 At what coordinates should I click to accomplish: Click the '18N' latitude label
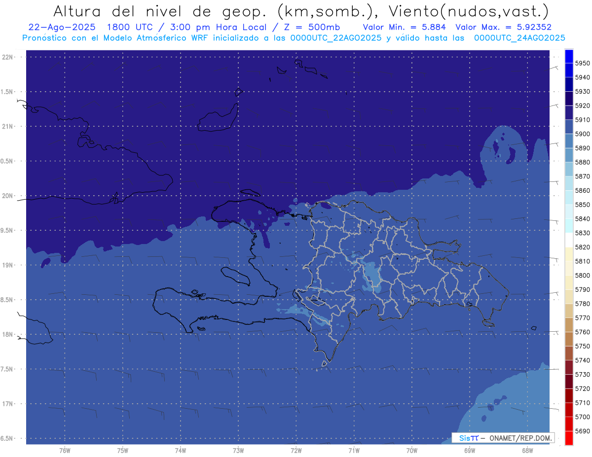pyautogui.click(x=8, y=335)
